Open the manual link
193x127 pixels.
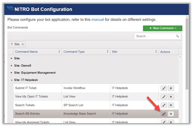pos(98,20)
